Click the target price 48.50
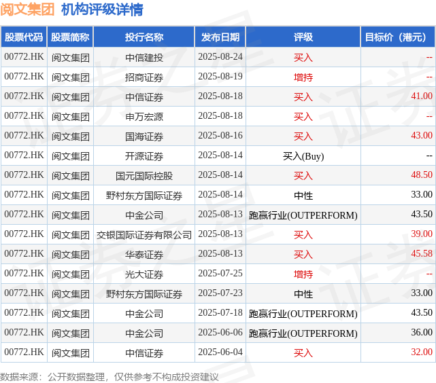 pyautogui.click(x=422, y=175)
